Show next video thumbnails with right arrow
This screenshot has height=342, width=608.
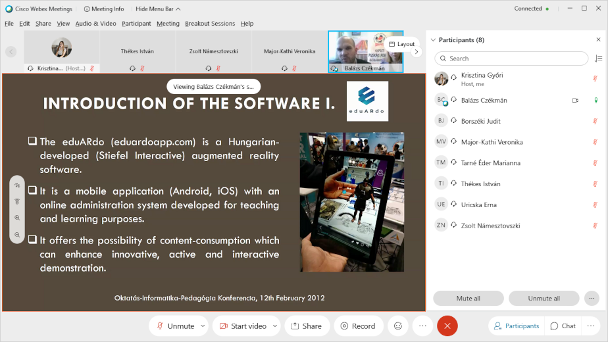(417, 51)
